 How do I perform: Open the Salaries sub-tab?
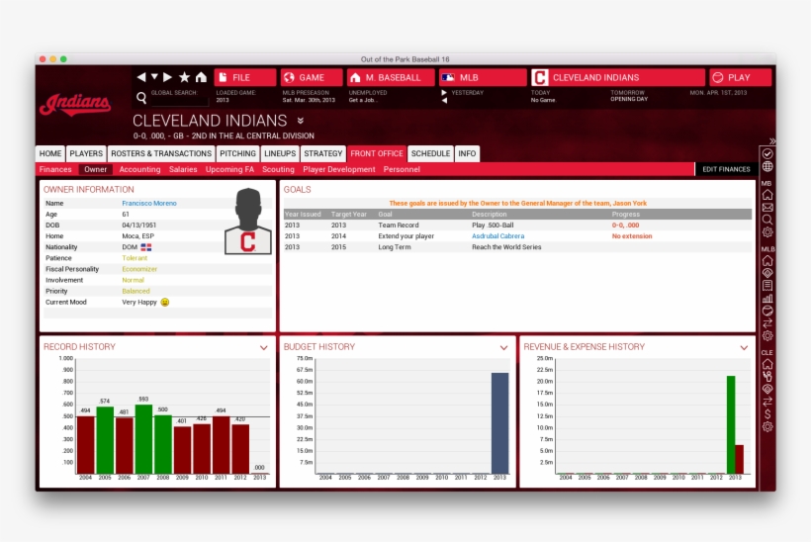(x=183, y=169)
